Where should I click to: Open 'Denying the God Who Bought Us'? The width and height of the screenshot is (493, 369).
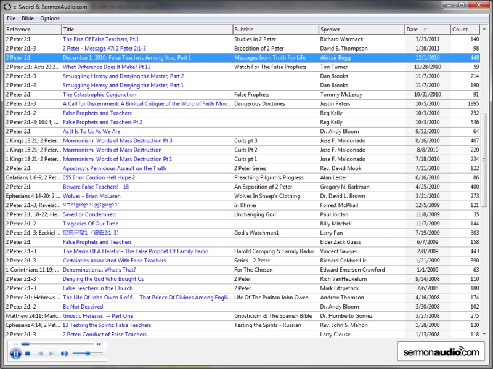pos(103,279)
